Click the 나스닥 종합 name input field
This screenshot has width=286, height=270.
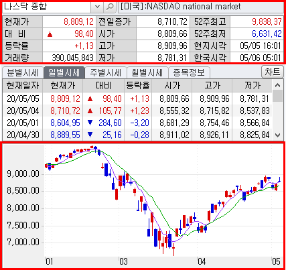pyautogui.click(x=46, y=7)
